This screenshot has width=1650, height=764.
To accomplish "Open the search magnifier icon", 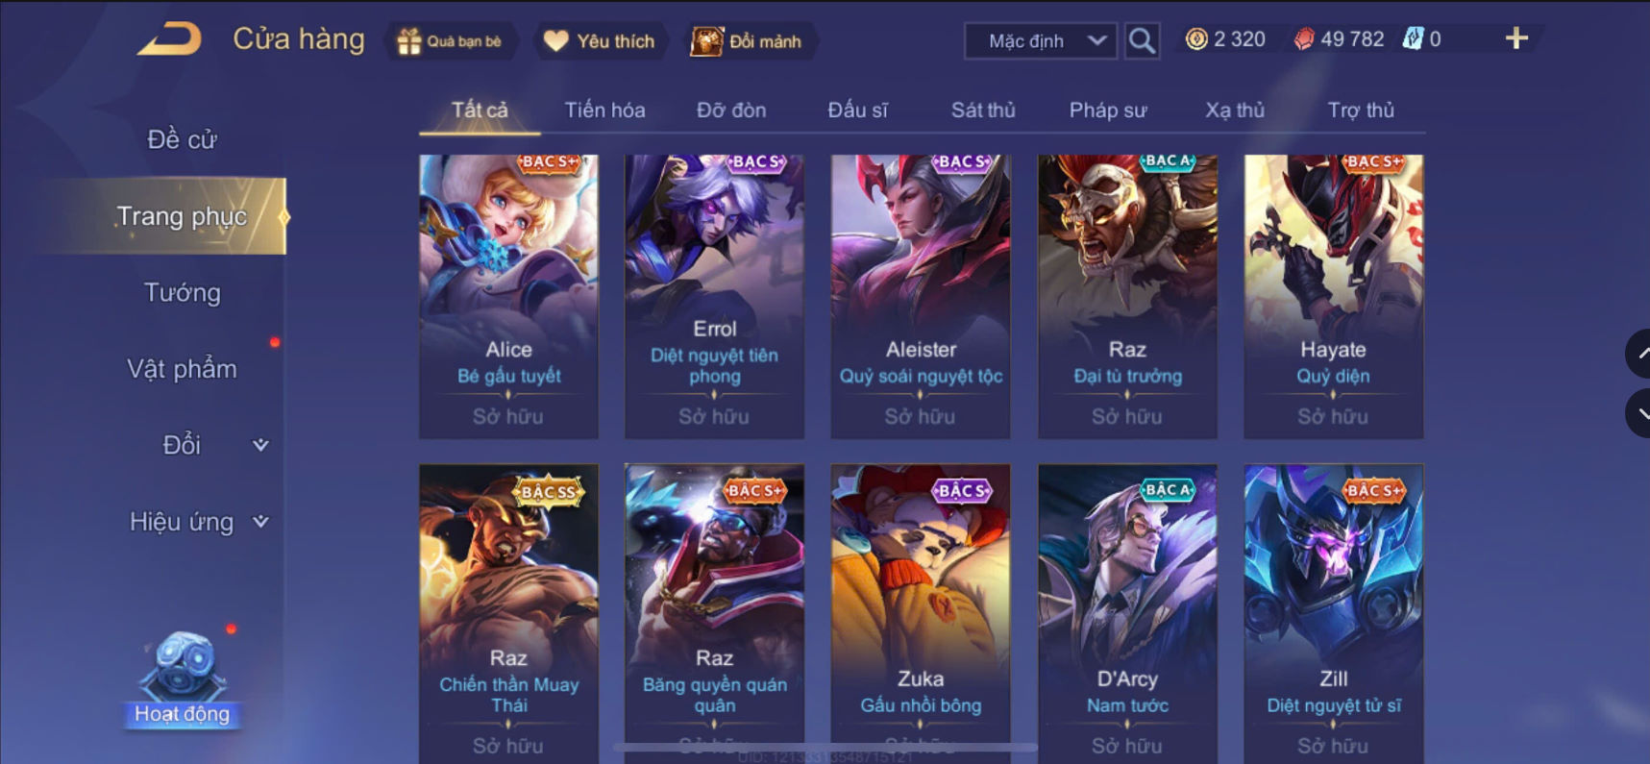I will click(1142, 40).
